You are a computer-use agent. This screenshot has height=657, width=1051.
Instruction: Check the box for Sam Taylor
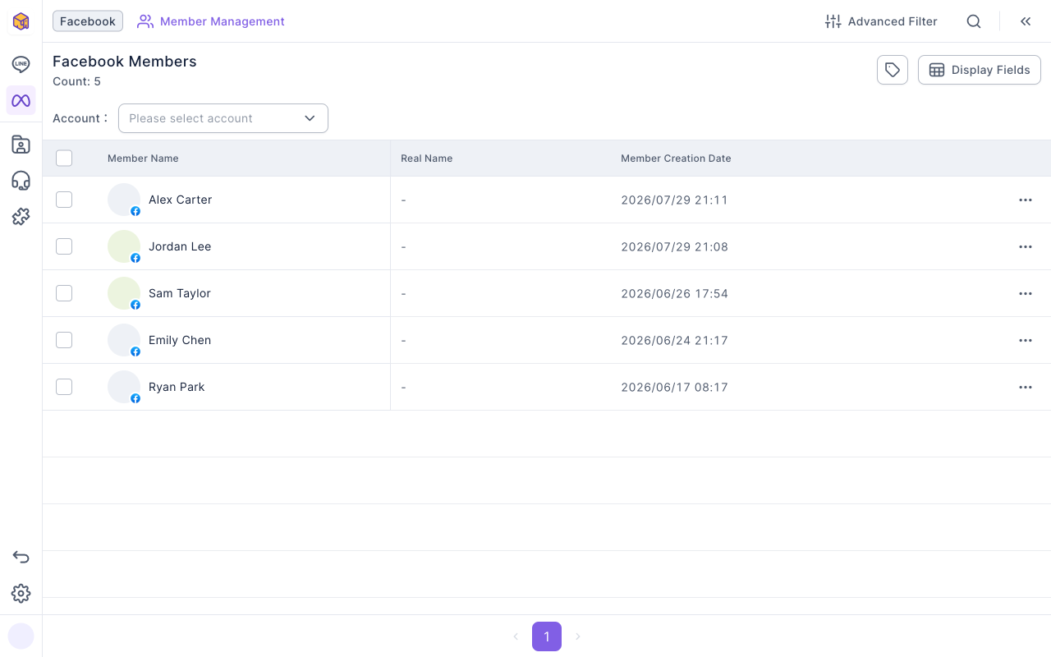[x=64, y=293]
